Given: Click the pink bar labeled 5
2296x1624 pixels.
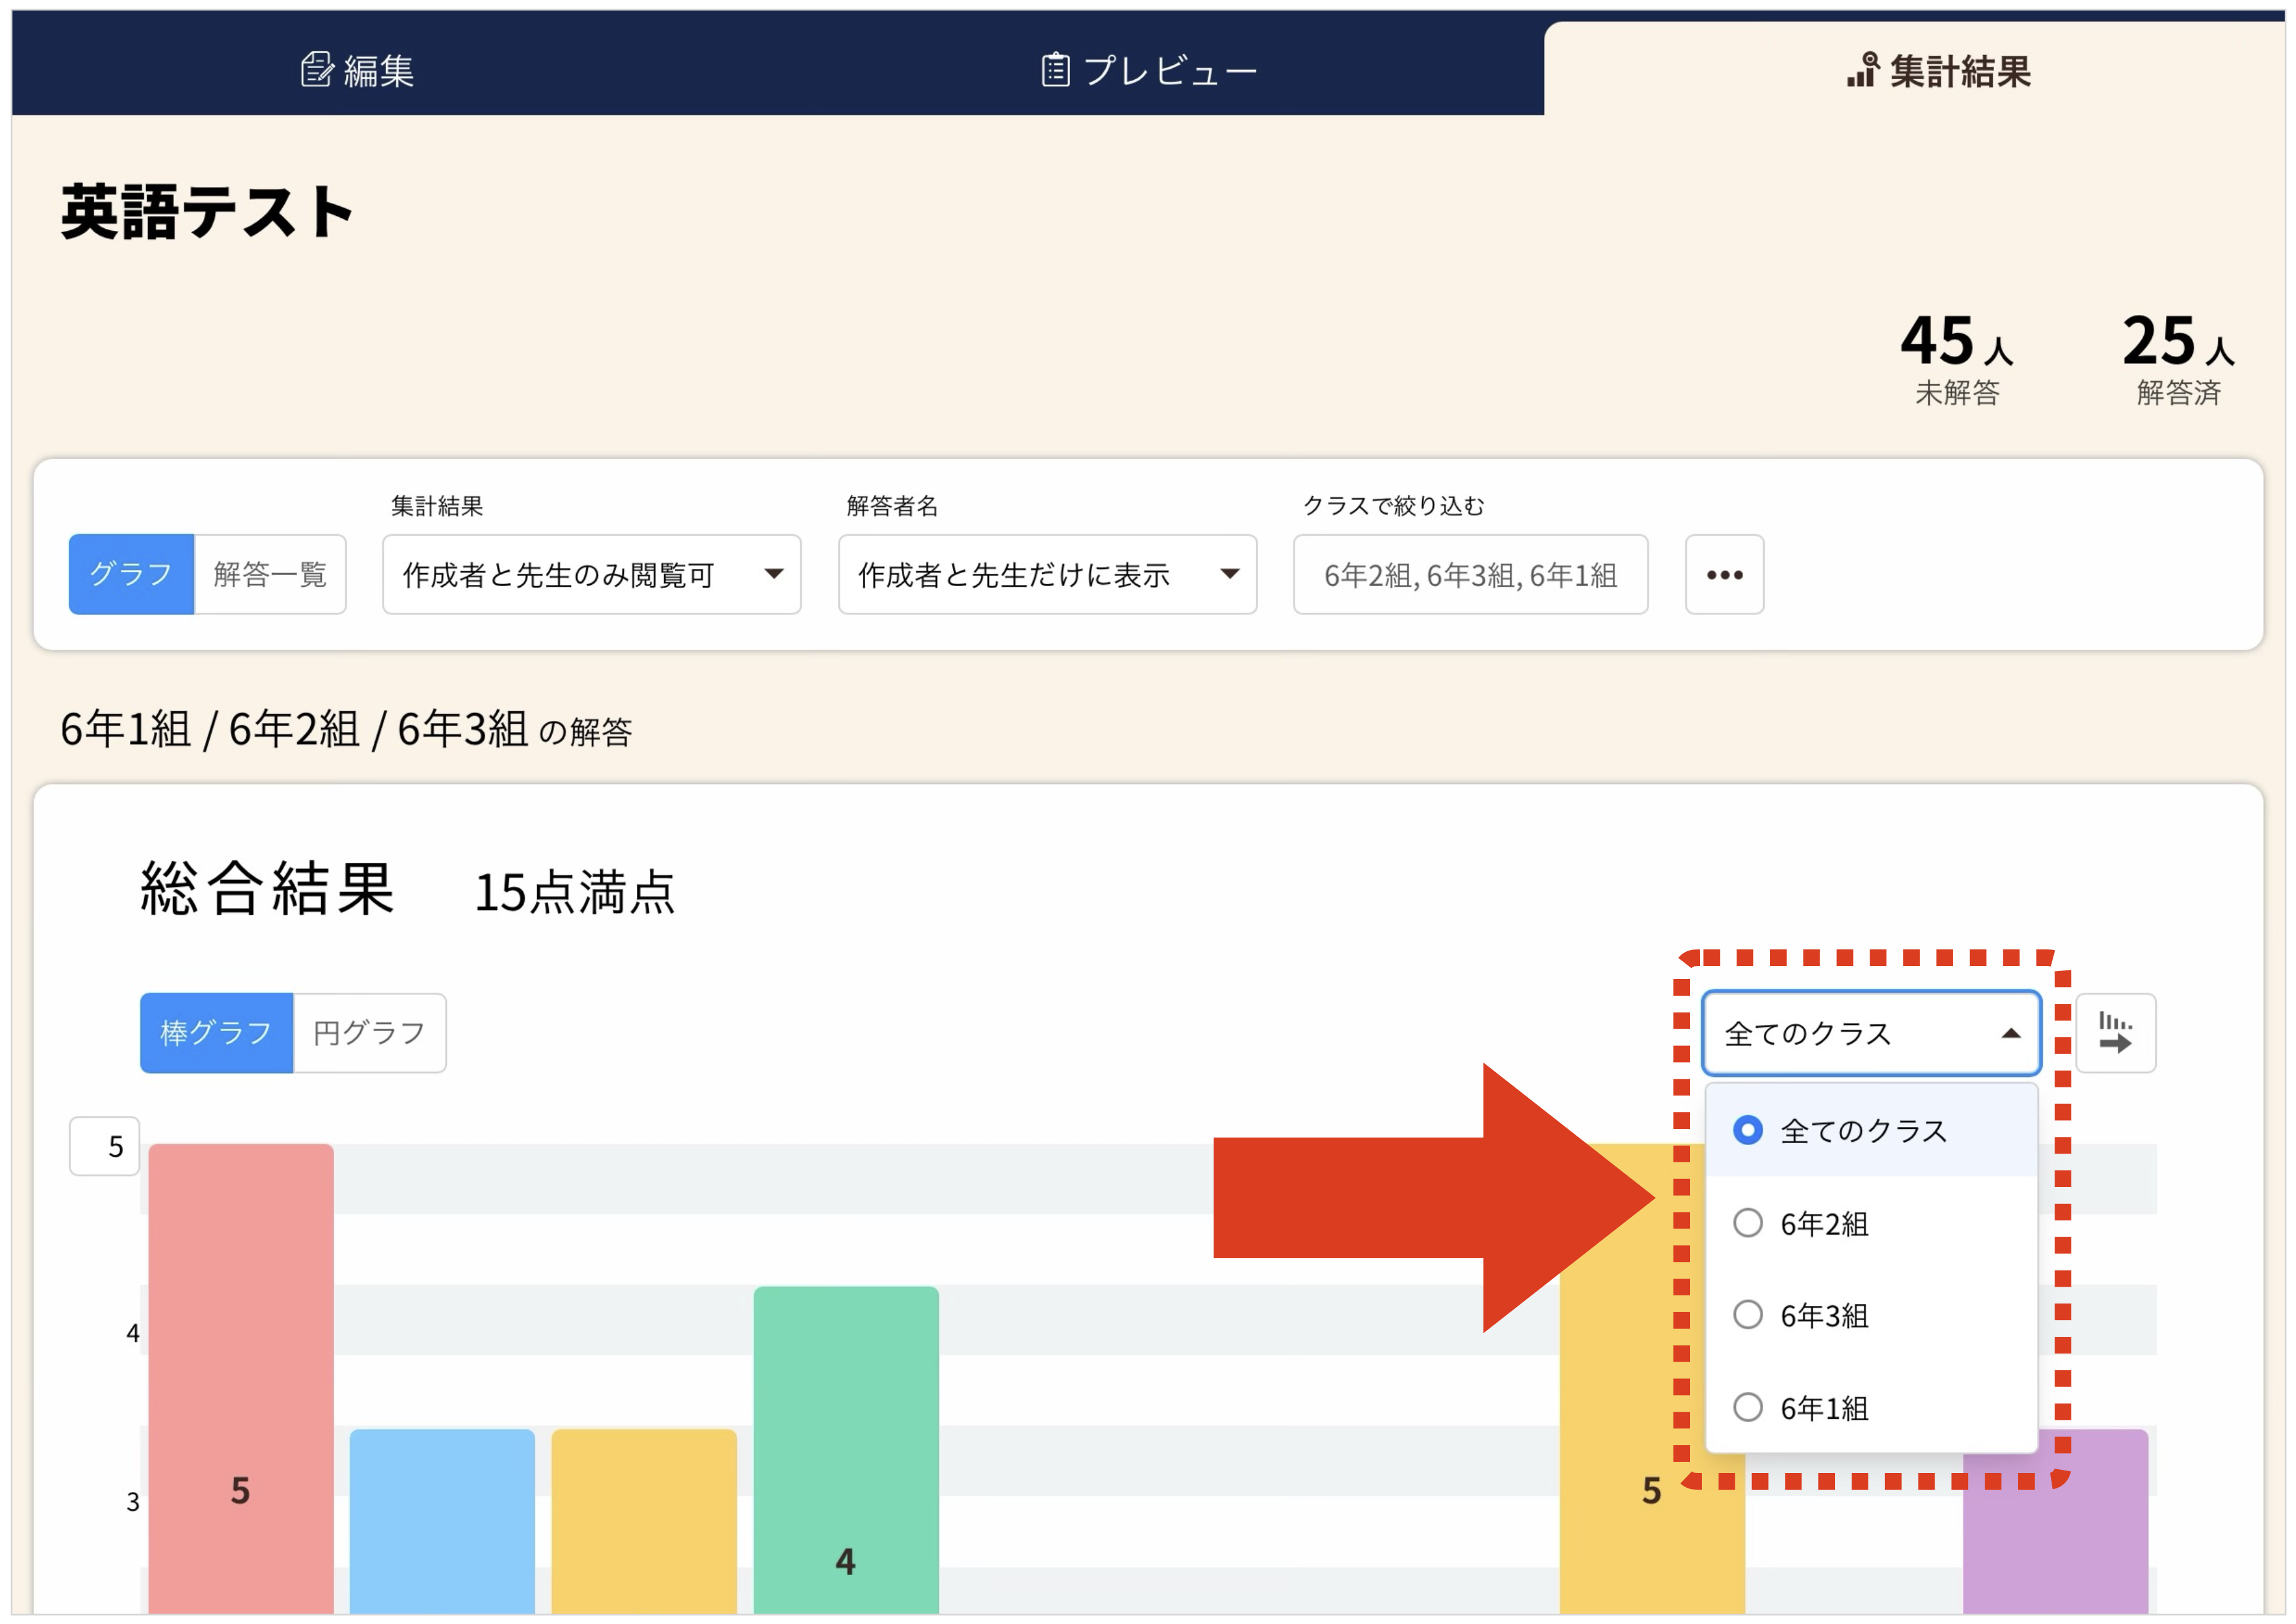Looking at the screenshot, I should (240, 1380).
